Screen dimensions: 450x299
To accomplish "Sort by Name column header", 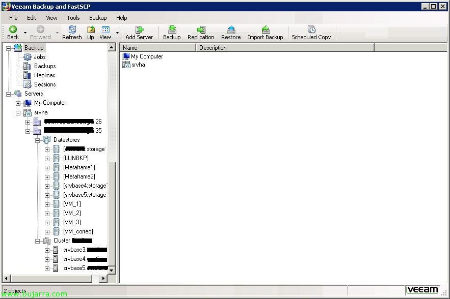I will [158, 48].
